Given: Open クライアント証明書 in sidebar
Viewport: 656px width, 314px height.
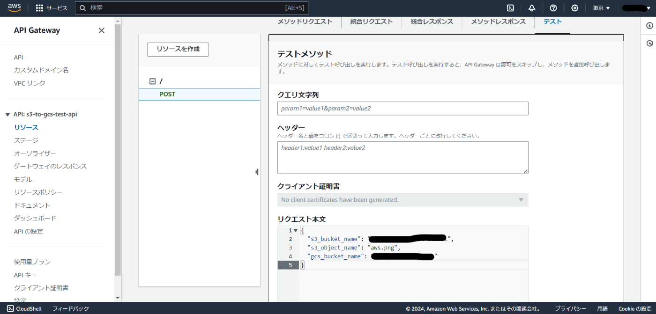Looking at the screenshot, I should [41, 288].
